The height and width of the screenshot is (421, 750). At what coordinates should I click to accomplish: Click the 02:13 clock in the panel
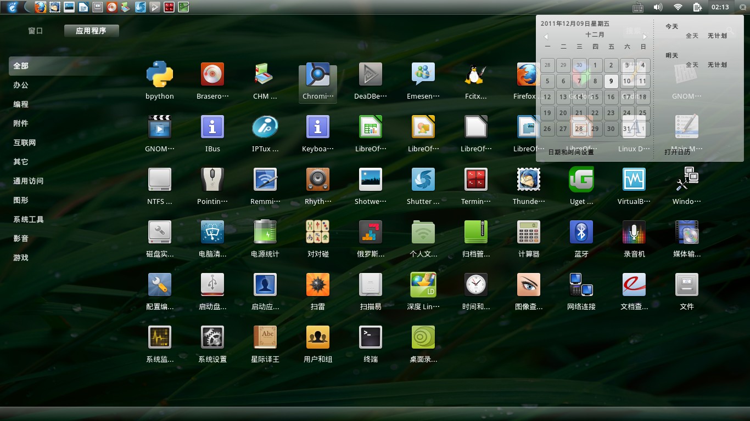[720, 7]
